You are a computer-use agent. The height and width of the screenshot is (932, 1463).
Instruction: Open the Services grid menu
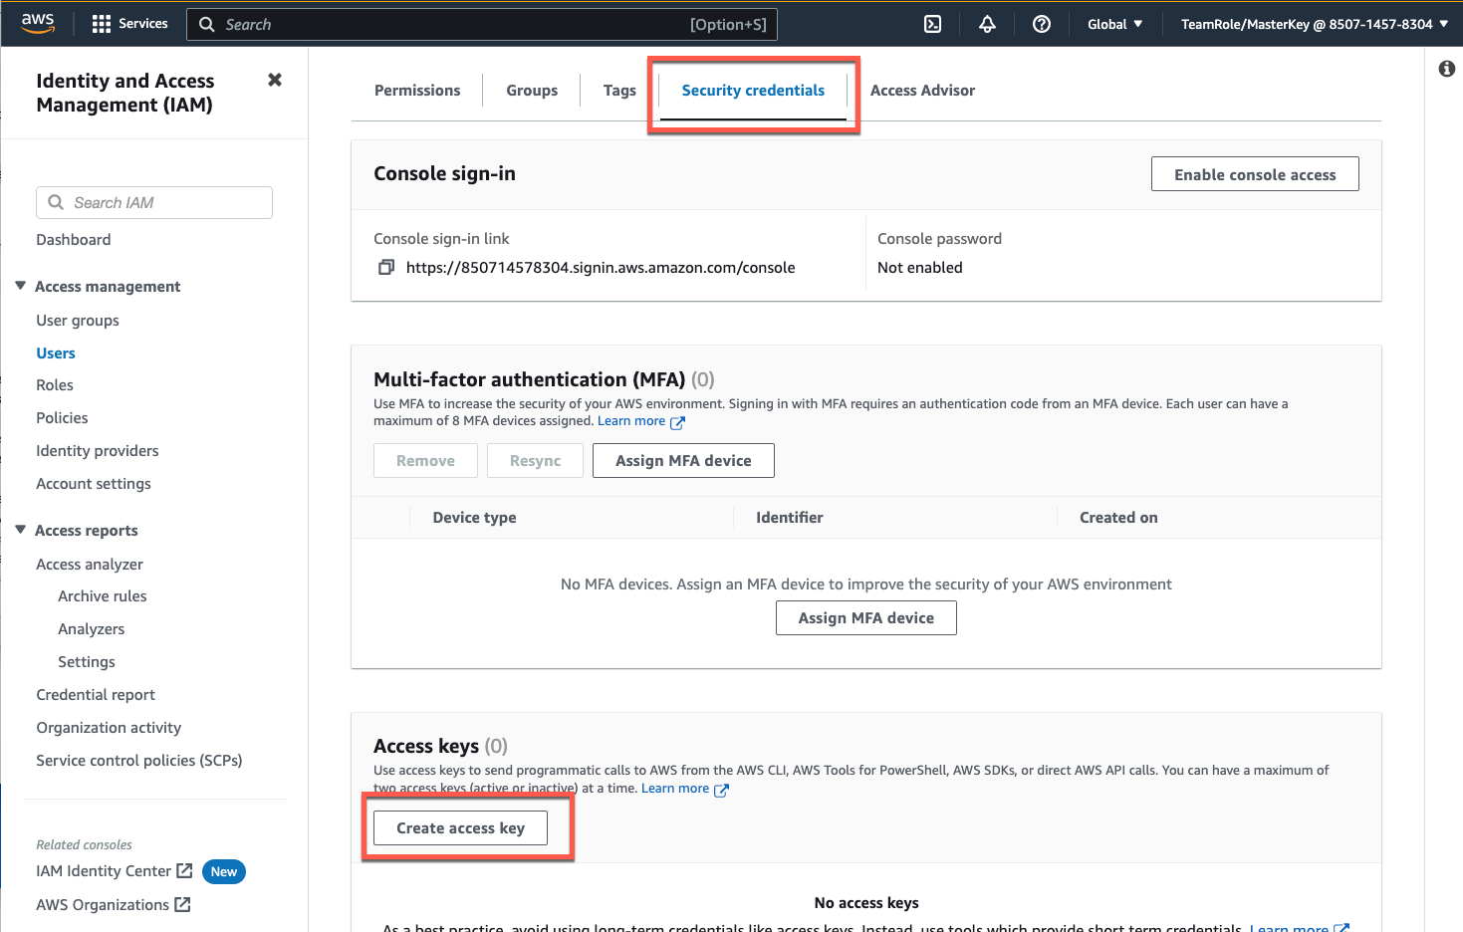102,24
